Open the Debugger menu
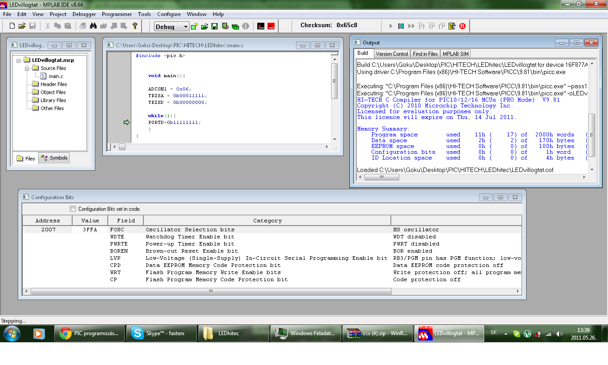608x365 pixels. (84, 14)
